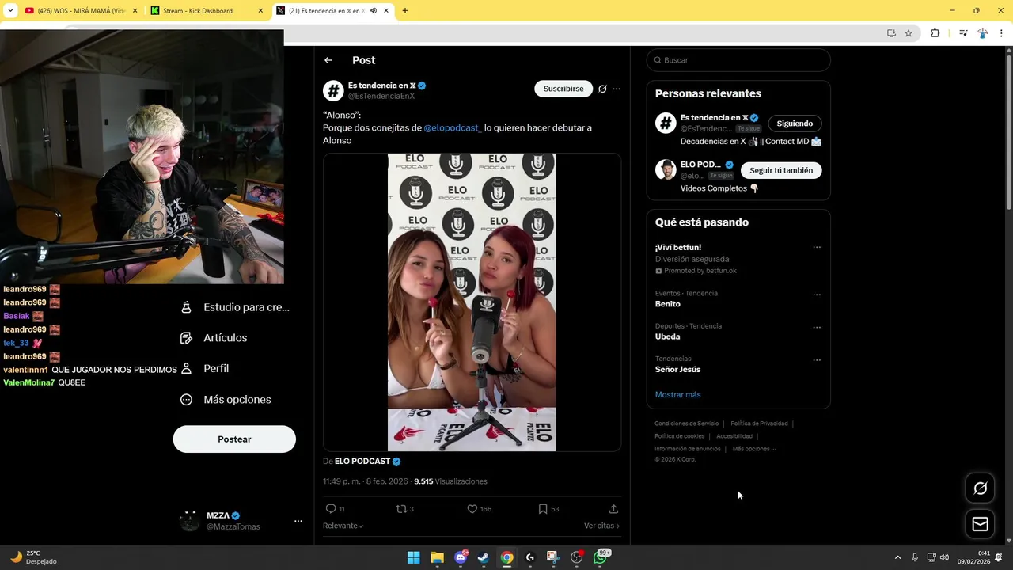The width and height of the screenshot is (1013, 570).
Task: Click the Suscribirse button
Action: [563, 89]
